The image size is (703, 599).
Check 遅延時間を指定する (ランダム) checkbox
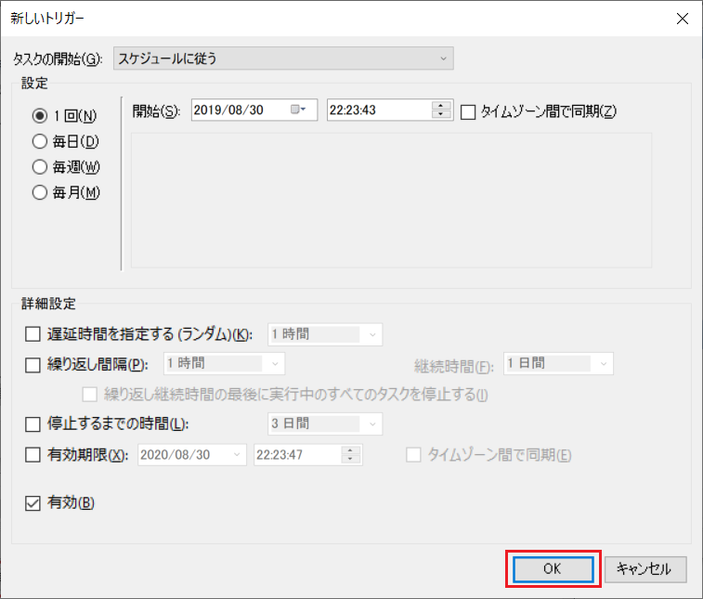tap(33, 334)
